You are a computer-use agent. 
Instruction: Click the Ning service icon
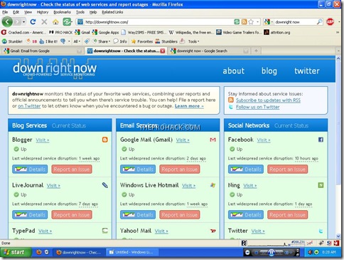321,185
